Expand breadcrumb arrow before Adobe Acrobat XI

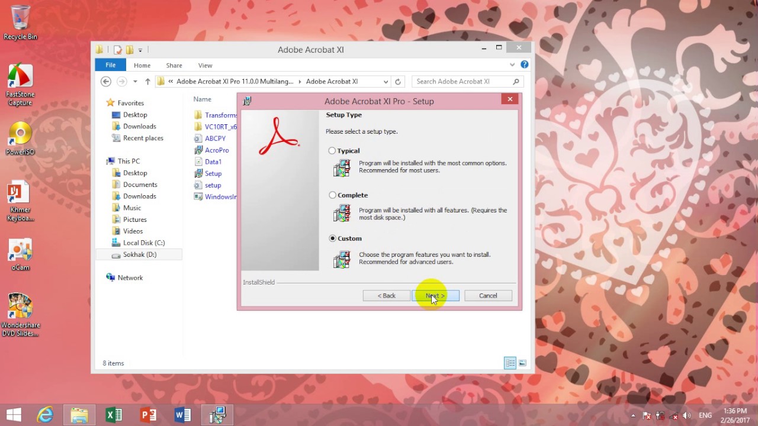(x=300, y=82)
